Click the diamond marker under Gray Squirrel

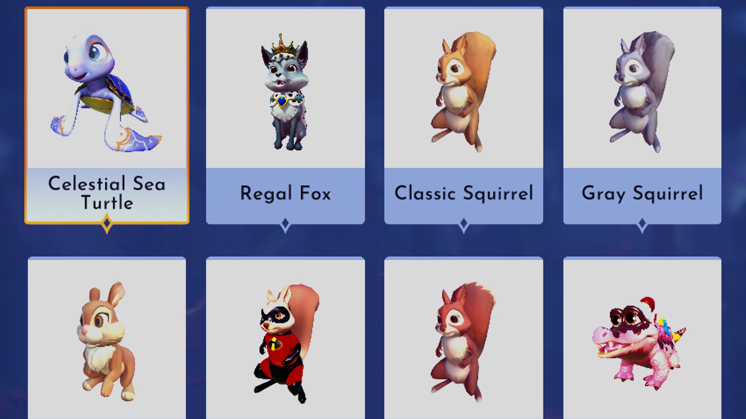pos(642,224)
